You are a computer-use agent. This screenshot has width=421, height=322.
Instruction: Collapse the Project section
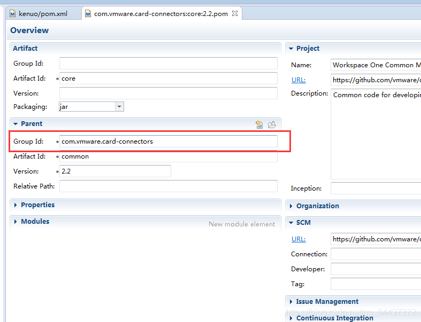pos(291,49)
